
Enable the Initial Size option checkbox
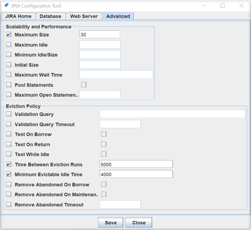(9, 65)
